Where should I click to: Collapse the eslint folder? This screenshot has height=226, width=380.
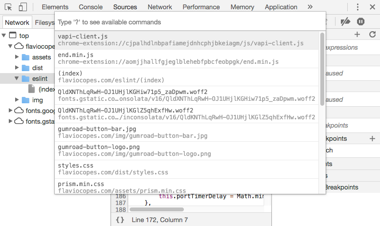point(17,78)
